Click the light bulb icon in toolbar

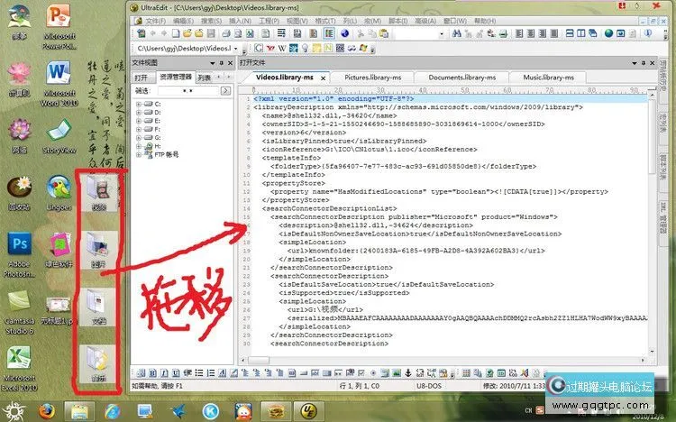point(306,48)
